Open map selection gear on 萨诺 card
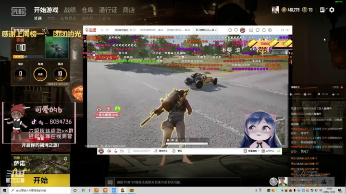346x194 pixels. (65, 158)
